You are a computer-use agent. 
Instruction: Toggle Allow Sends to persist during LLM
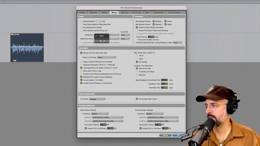click(81, 30)
